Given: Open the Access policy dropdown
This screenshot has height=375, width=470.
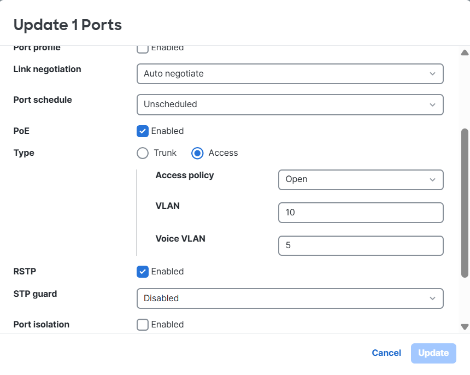Looking at the screenshot, I should (361, 179).
